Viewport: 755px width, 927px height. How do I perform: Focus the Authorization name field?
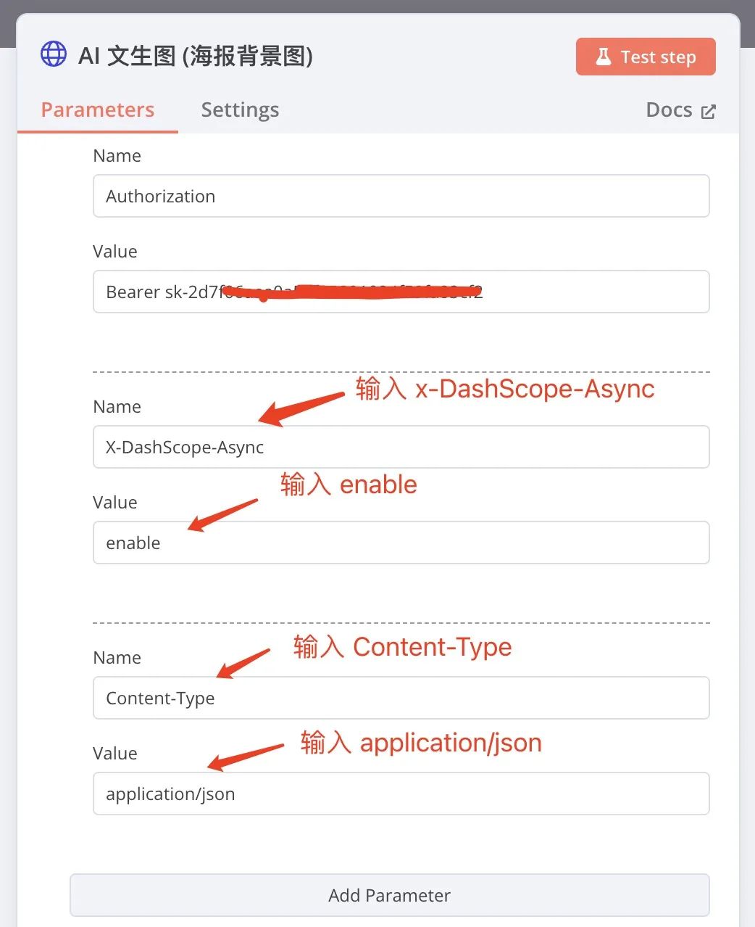[401, 196]
